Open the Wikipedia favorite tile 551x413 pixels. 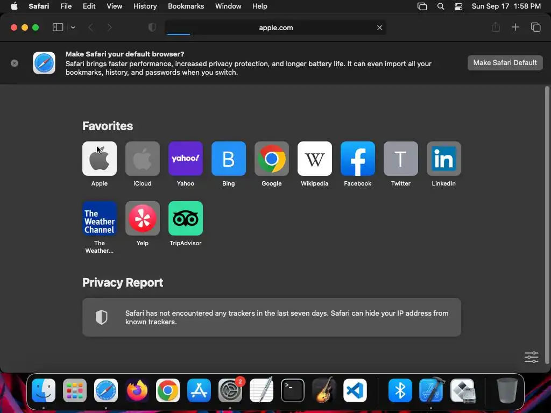314,159
